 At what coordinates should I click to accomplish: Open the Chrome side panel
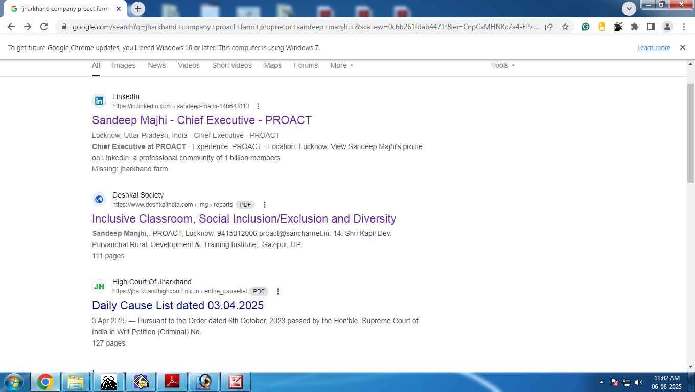click(651, 27)
